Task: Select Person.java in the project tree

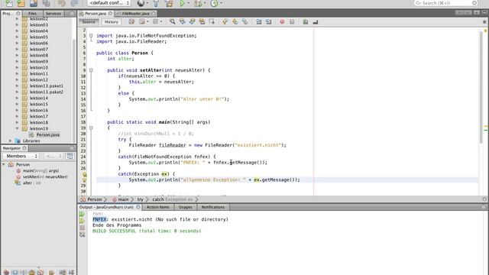Action: tap(47, 134)
